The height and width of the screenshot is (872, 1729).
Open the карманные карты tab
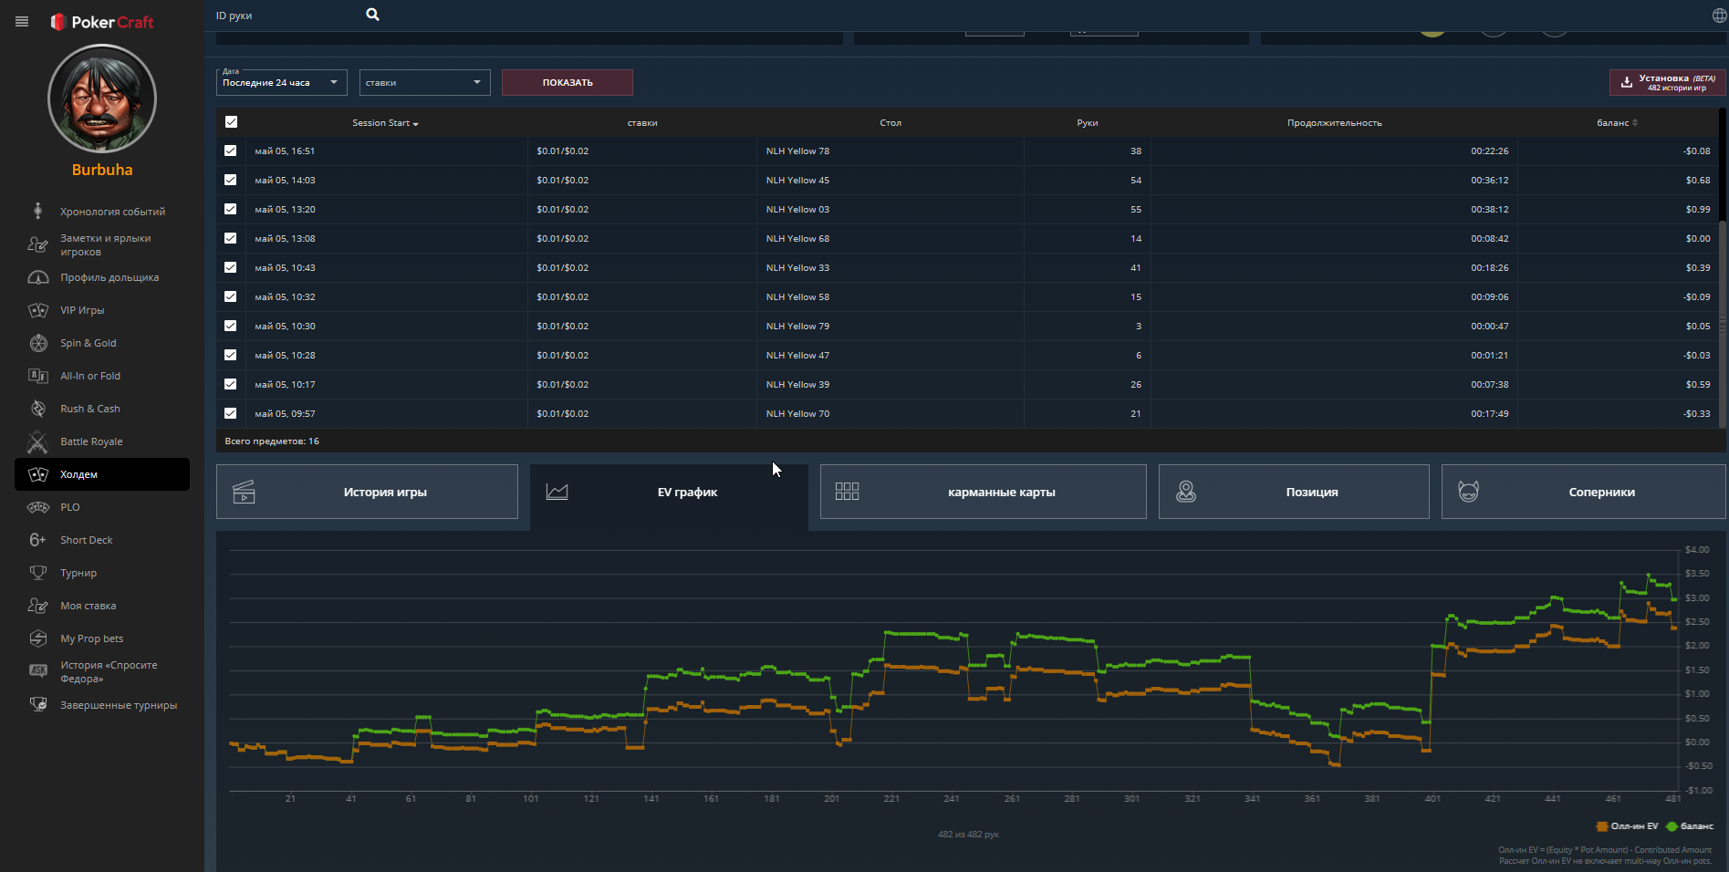[983, 492]
